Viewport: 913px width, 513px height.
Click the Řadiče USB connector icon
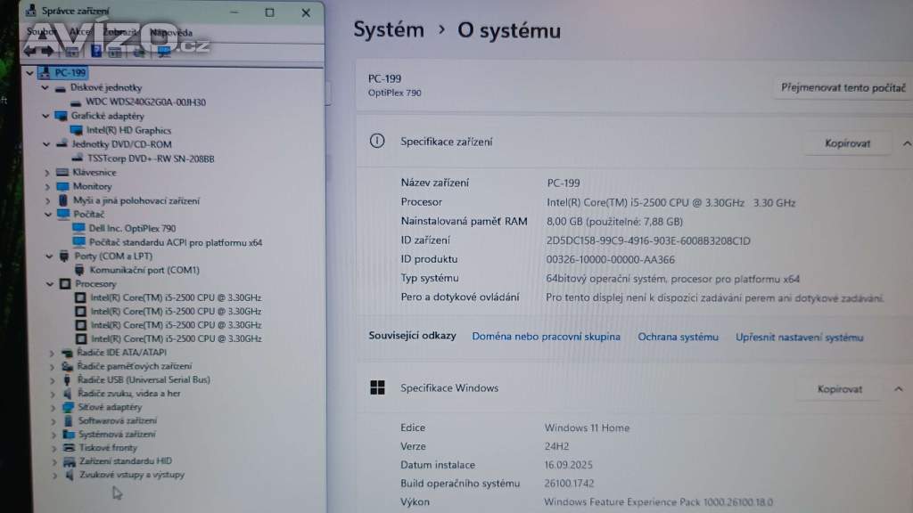(x=67, y=379)
